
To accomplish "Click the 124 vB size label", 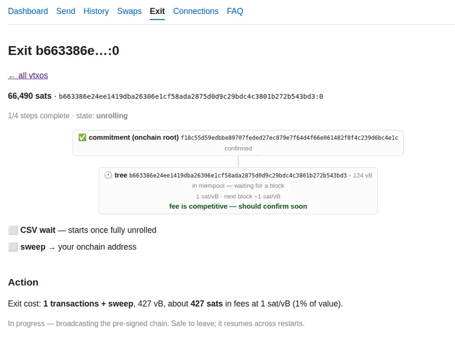I will [x=363, y=175].
